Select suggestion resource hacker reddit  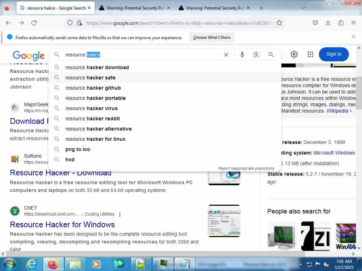click(165, 119)
